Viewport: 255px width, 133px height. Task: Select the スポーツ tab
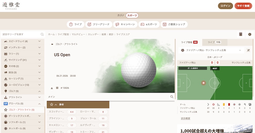[132, 15]
